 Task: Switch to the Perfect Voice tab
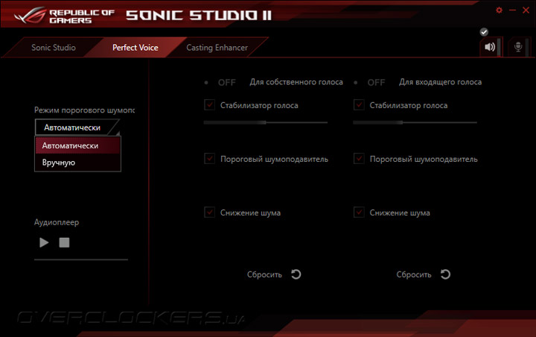pyautogui.click(x=135, y=48)
